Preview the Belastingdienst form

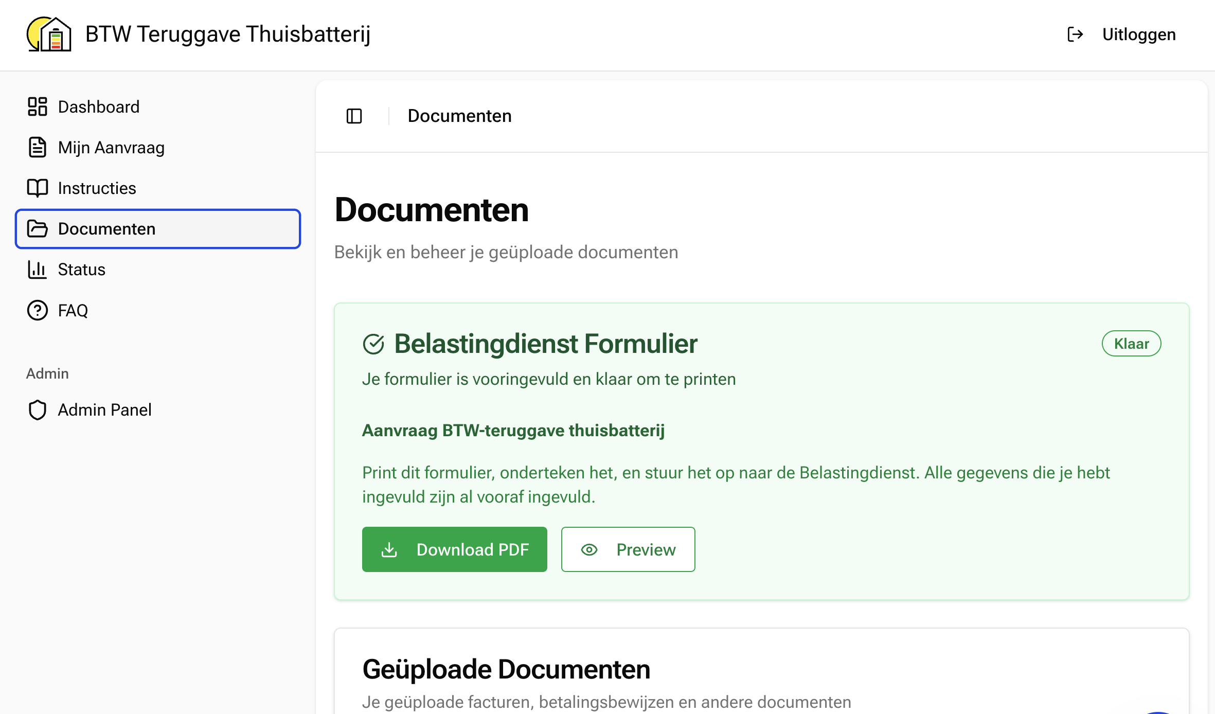pos(628,549)
